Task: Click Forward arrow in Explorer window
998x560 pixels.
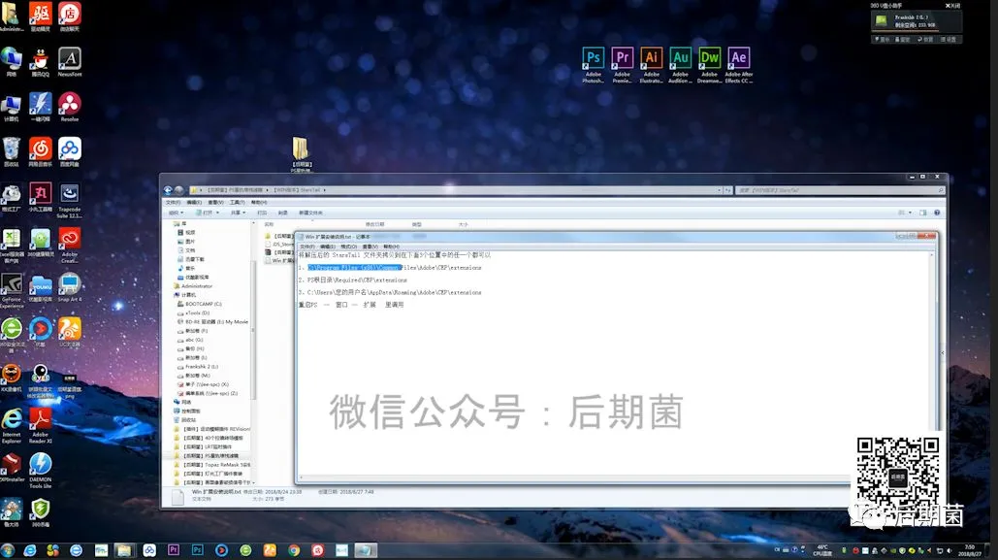Action: click(178, 190)
